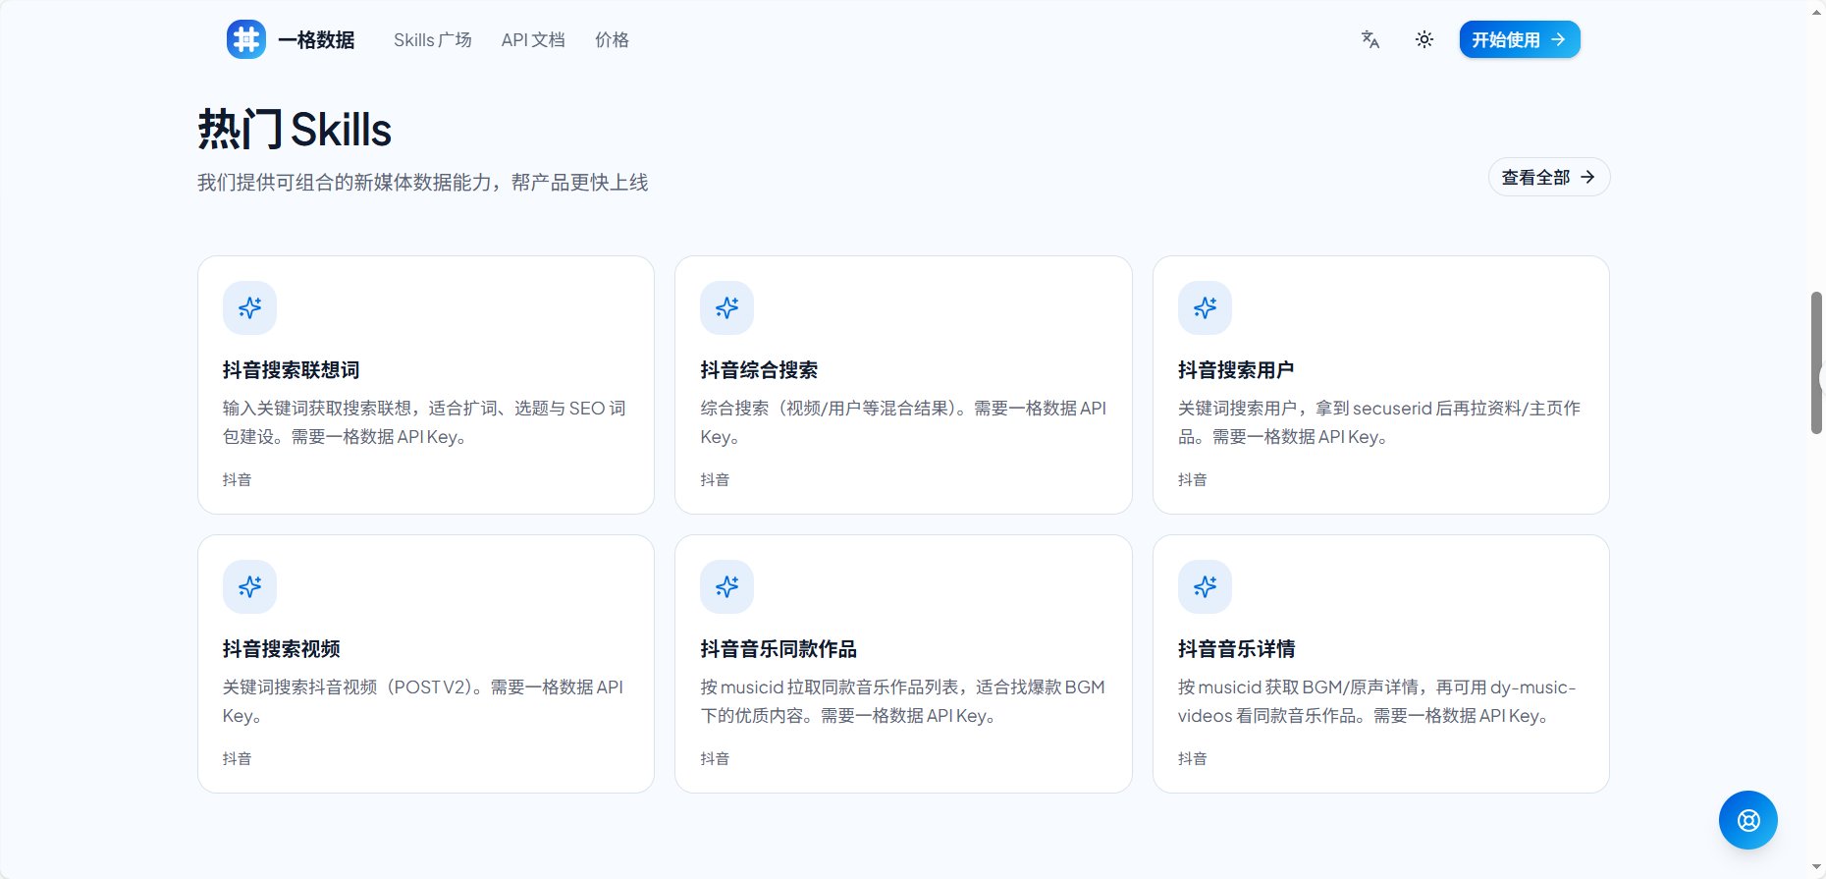Click the 抖音 tag on 抖音音乐同款作品 card
The image size is (1826, 879).
[715, 758]
